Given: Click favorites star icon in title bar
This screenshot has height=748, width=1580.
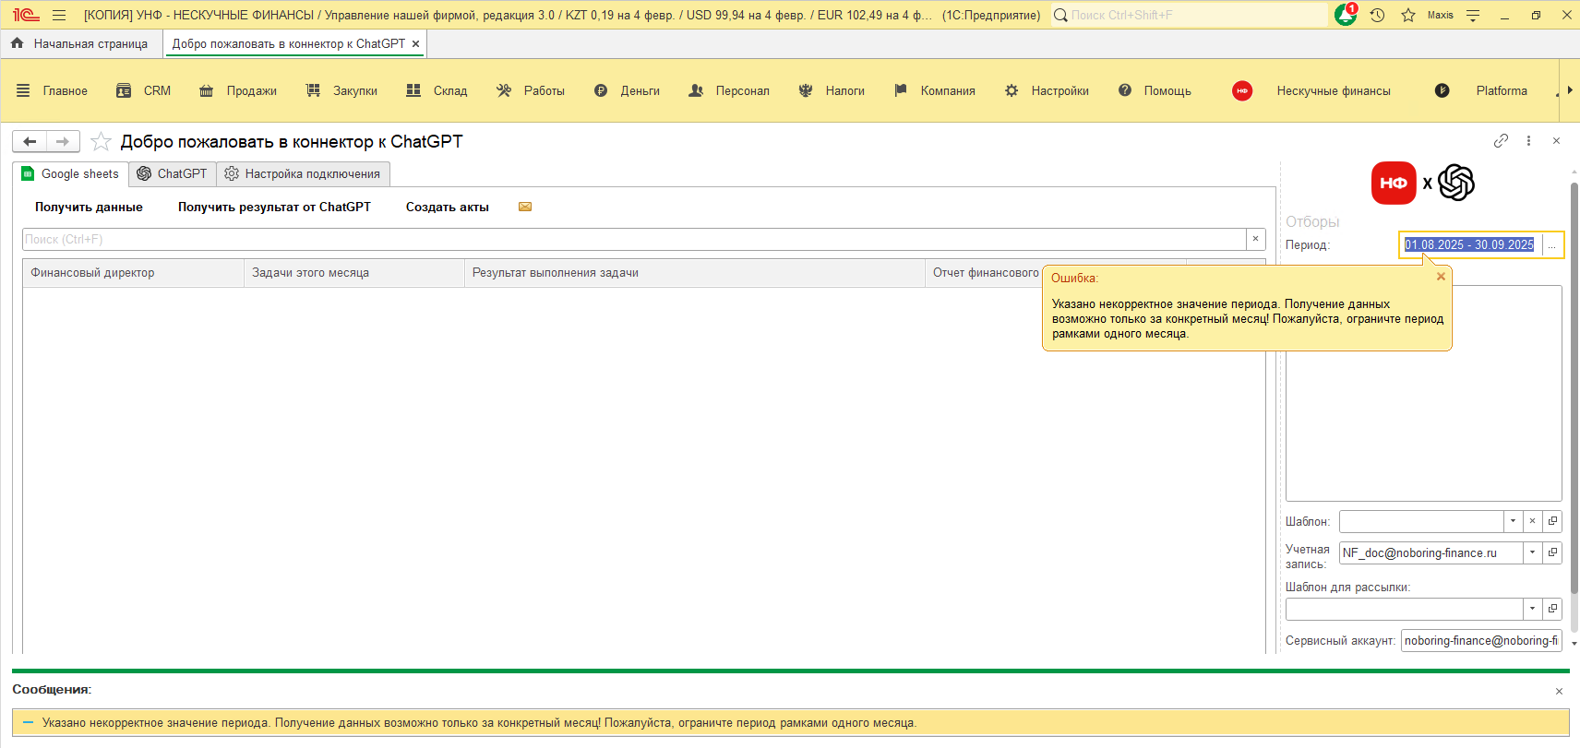Looking at the screenshot, I should 1408,15.
